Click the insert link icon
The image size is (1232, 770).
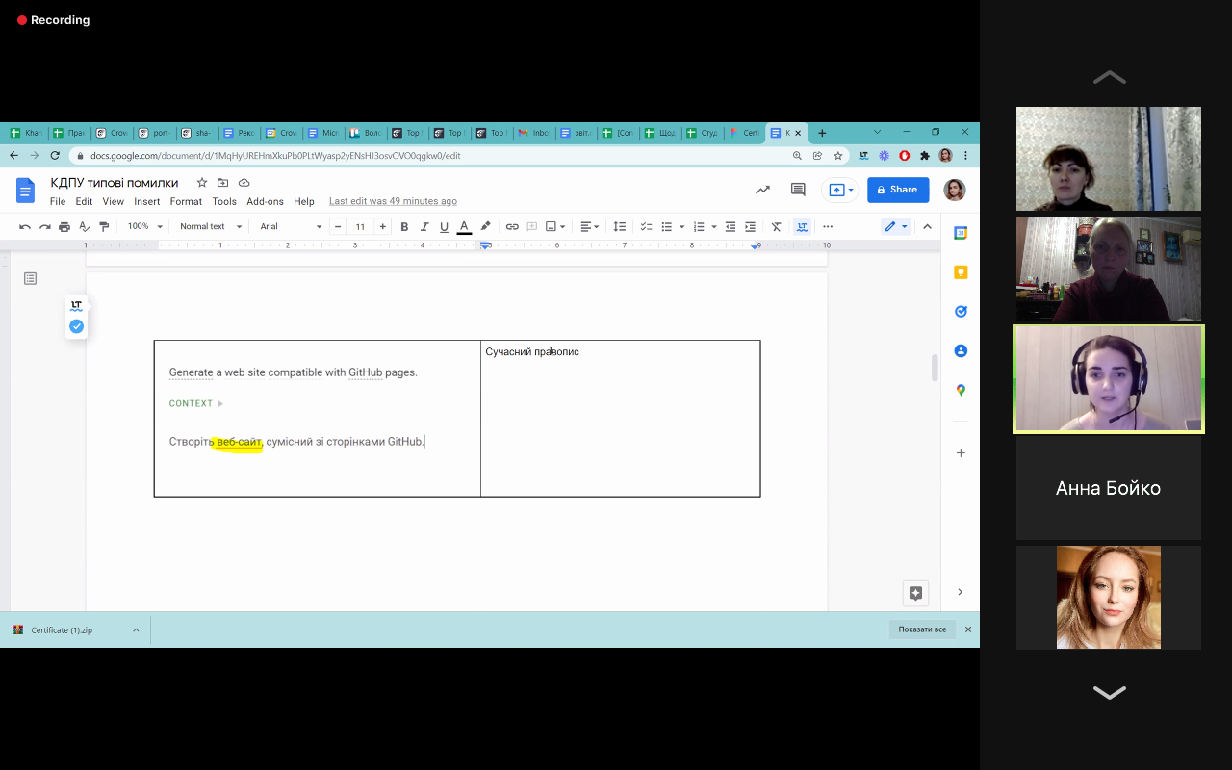tap(512, 227)
